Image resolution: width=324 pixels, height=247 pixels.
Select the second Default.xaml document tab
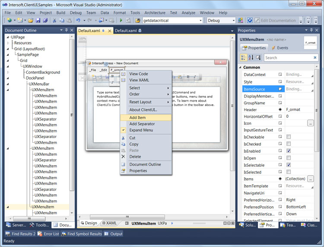pyautogui.click(x=128, y=31)
